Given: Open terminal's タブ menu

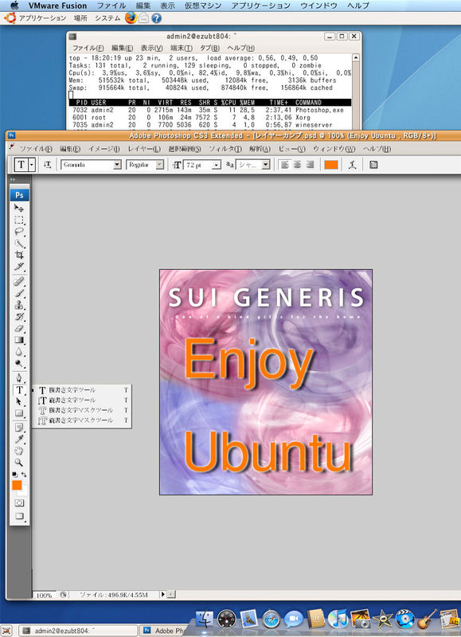Looking at the screenshot, I should coord(209,48).
